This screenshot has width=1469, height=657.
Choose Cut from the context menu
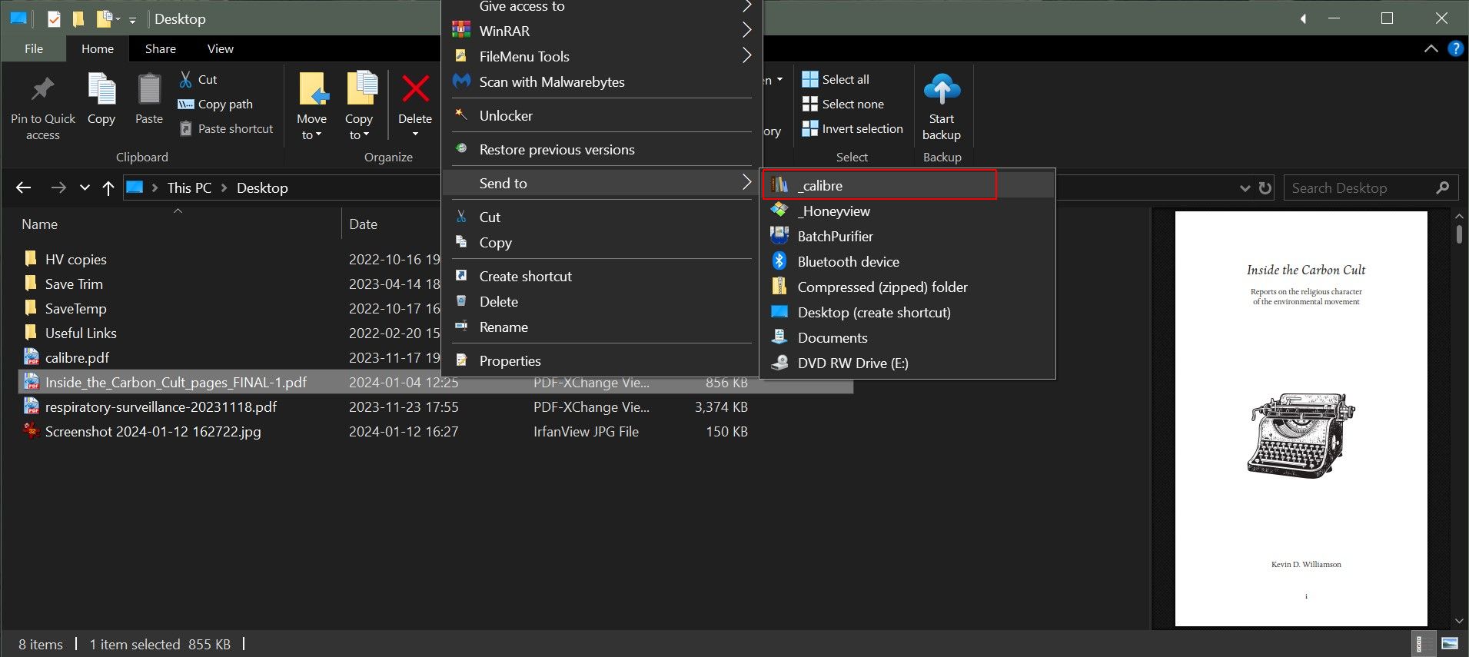(x=600, y=217)
